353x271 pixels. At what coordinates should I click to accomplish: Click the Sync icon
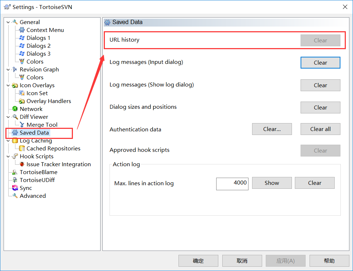15,188
